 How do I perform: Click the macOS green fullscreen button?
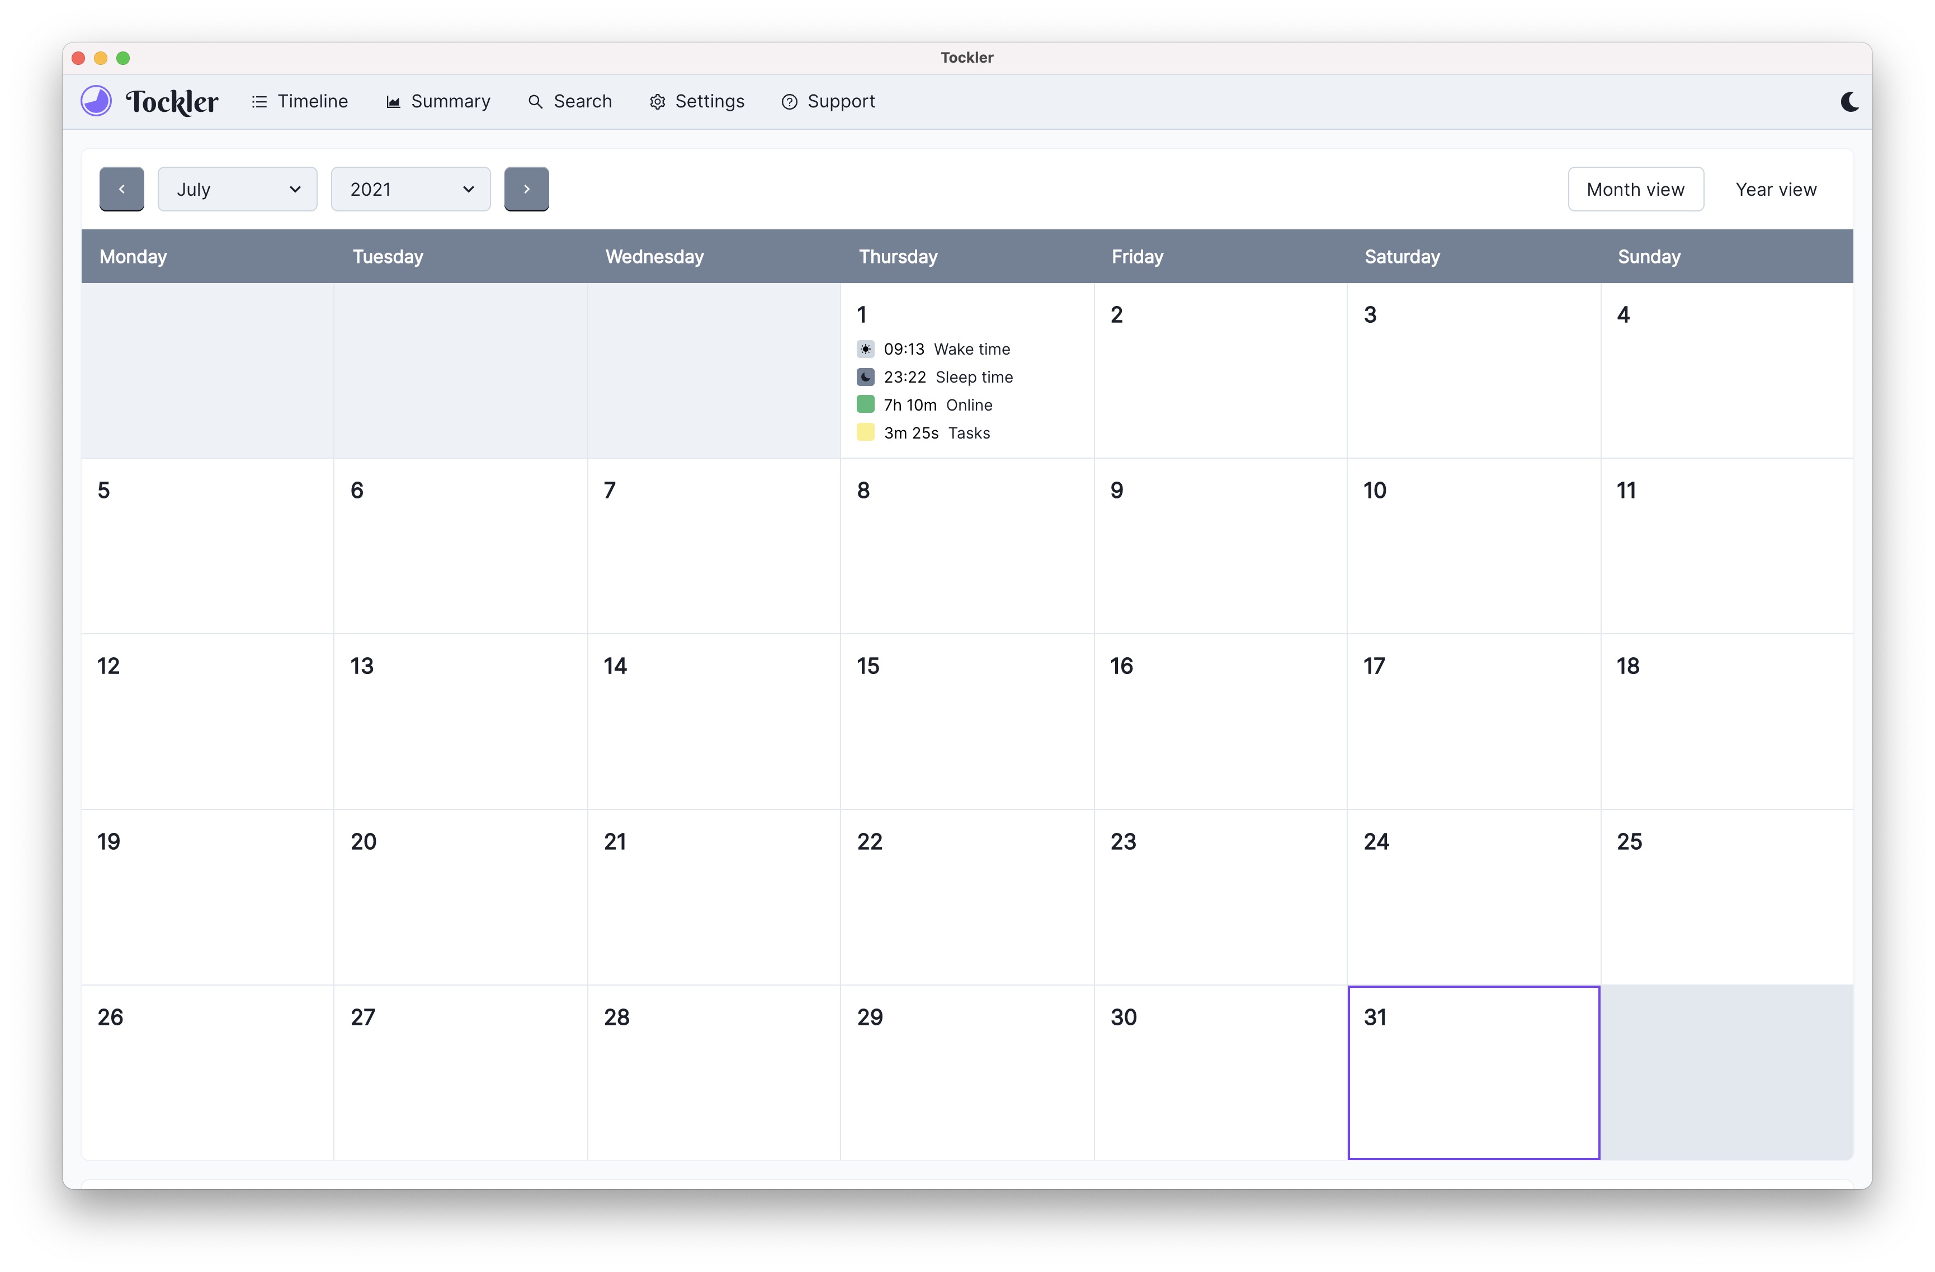tap(124, 58)
